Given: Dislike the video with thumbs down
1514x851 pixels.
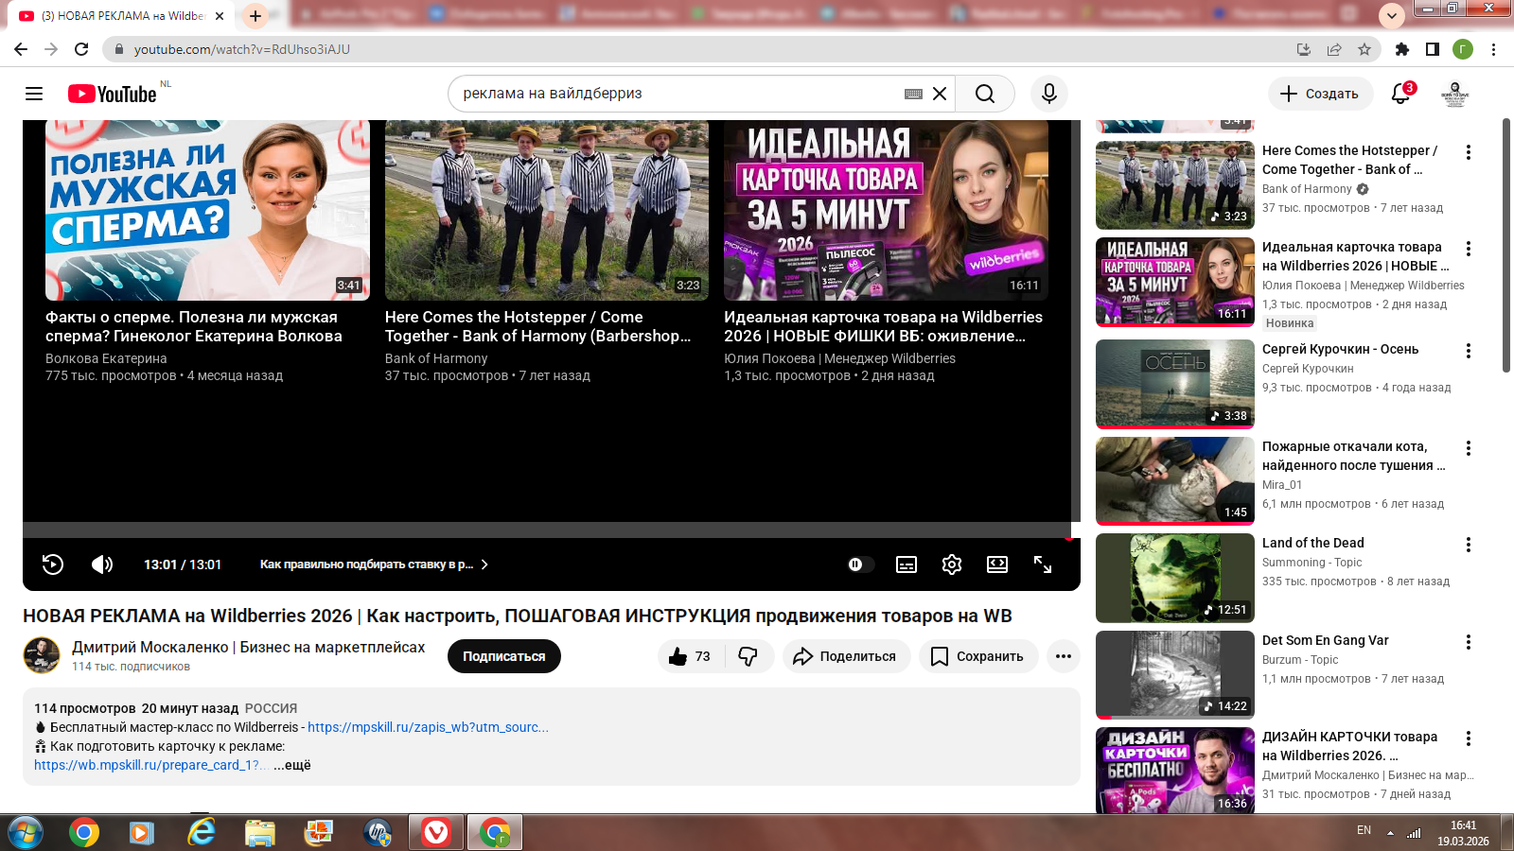Looking at the screenshot, I should pos(748,656).
